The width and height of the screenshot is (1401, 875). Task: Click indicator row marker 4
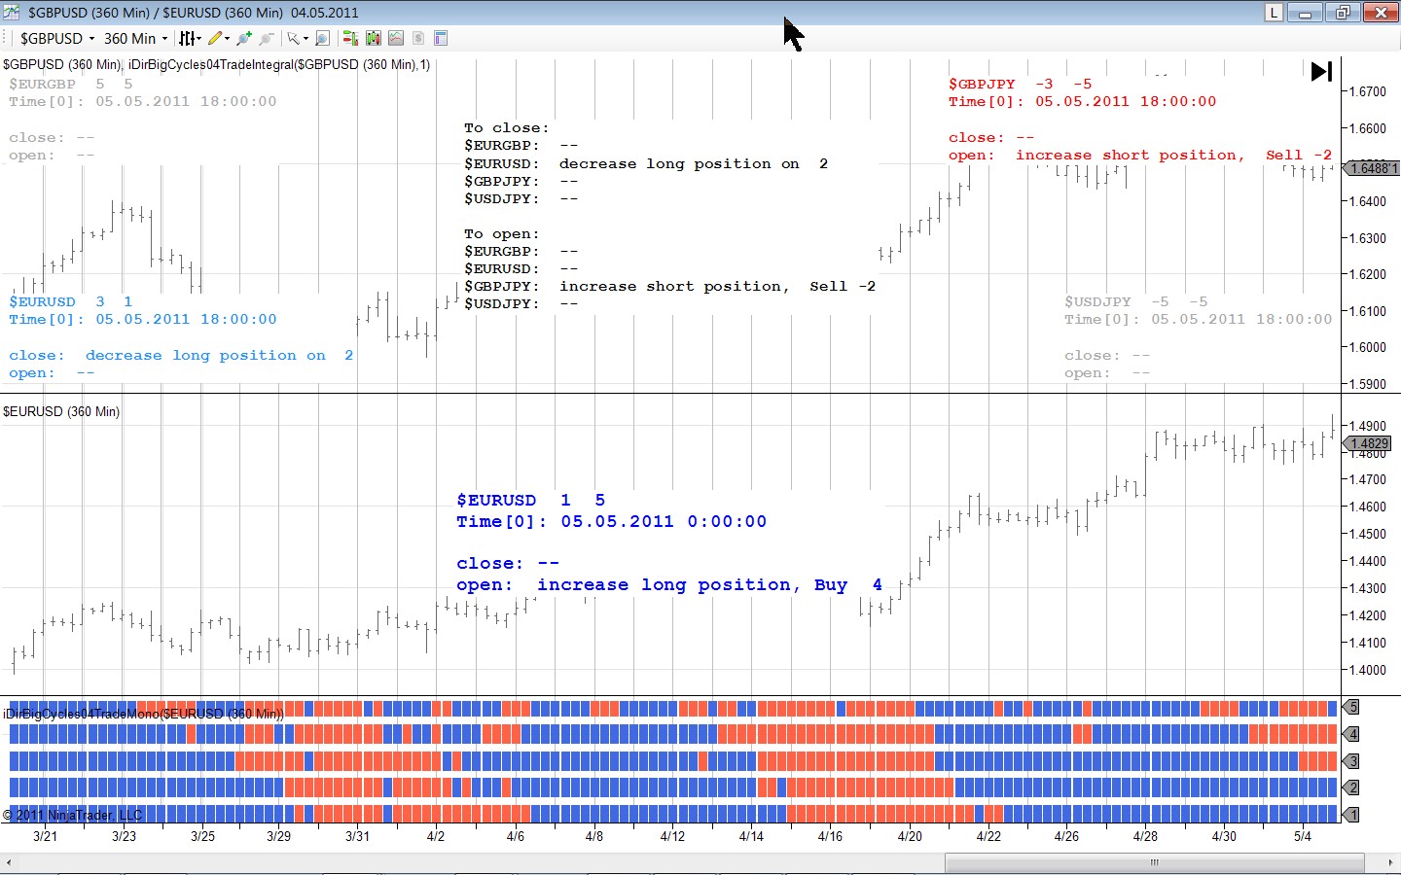click(1352, 734)
